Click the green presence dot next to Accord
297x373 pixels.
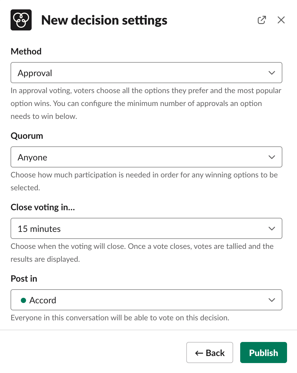click(23, 300)
